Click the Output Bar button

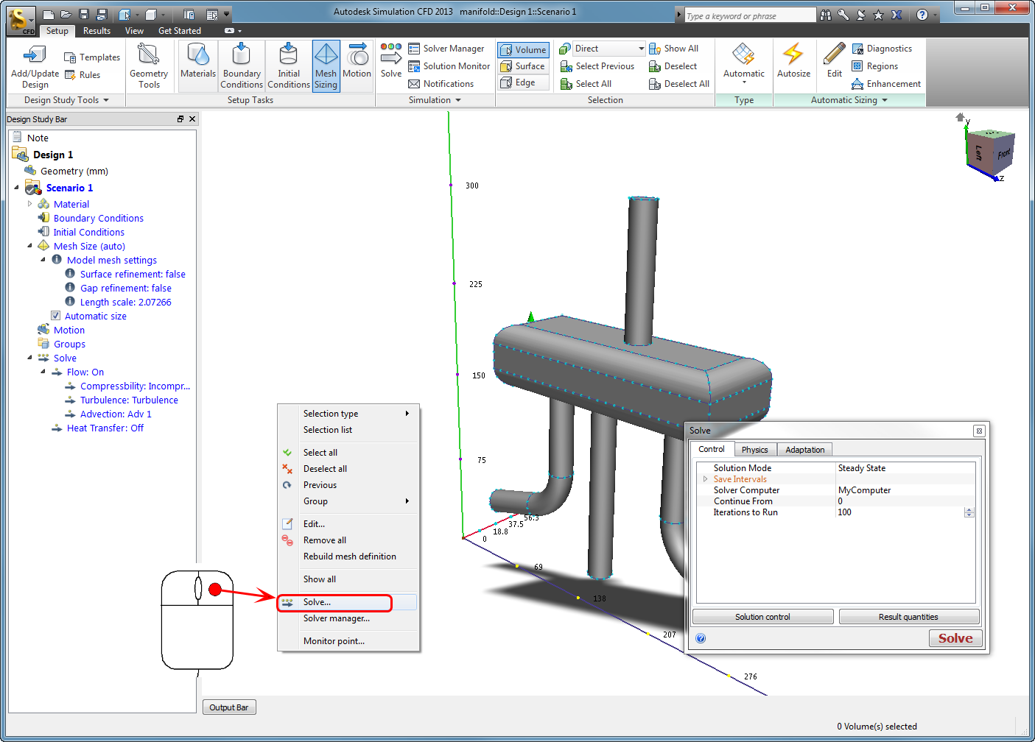228,707
